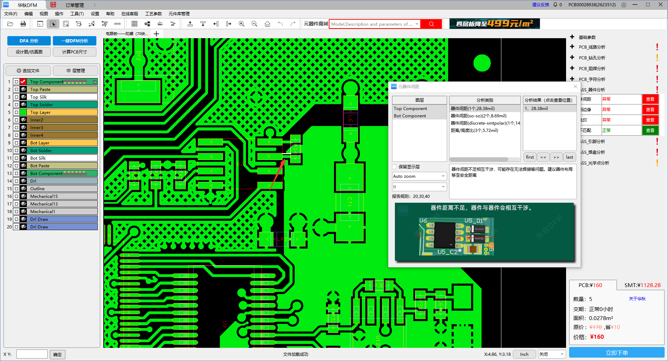
Task: Hide the Top Silk layer eye icon
Action: [23, 97]
